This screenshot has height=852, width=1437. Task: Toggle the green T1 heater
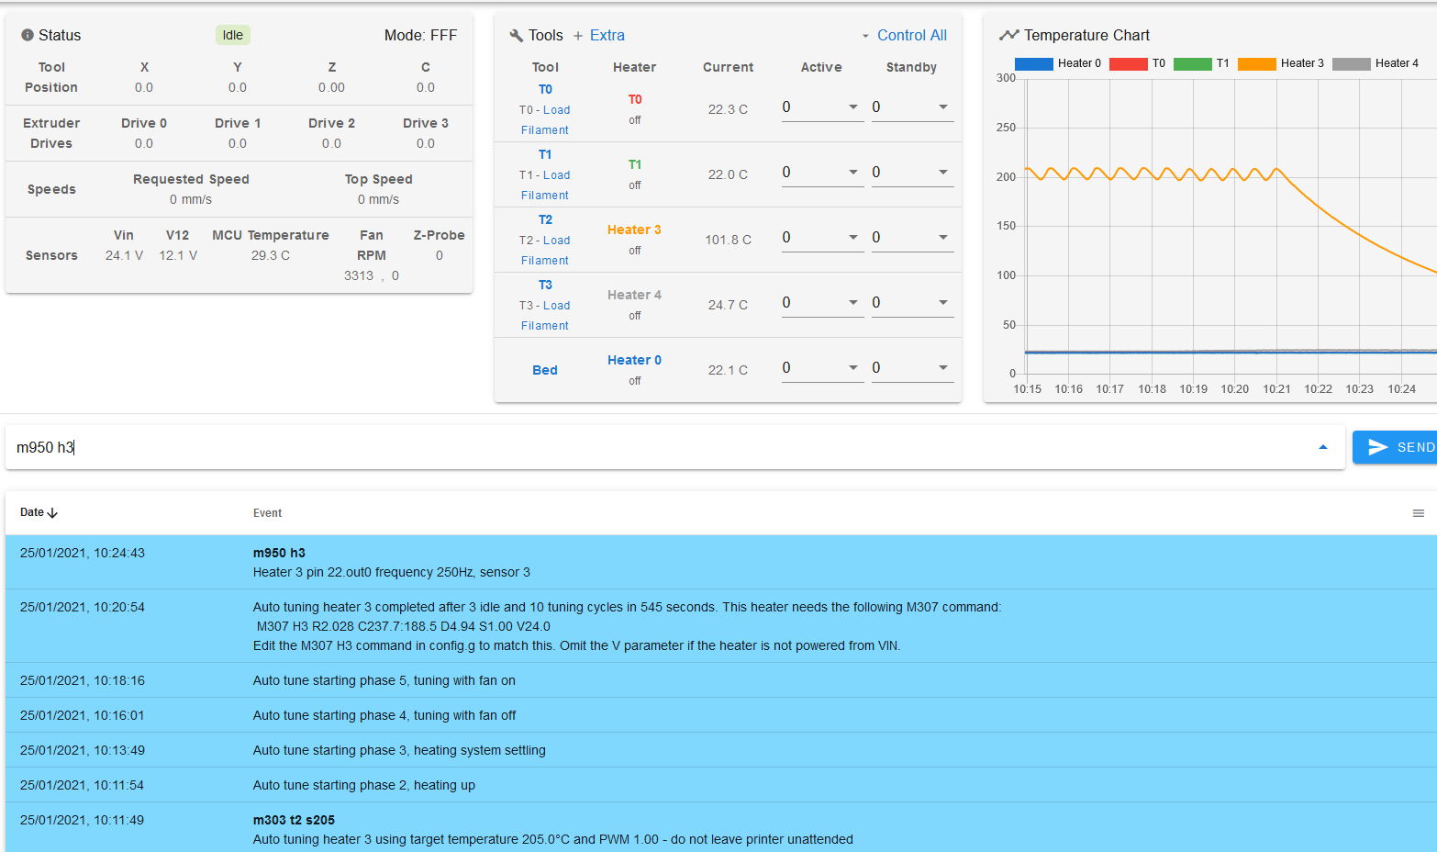click(635, 164)
